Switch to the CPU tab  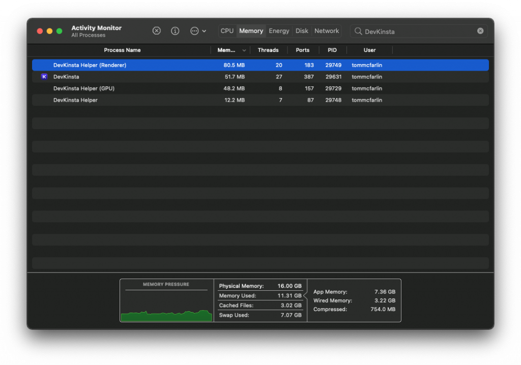[227, 31]
